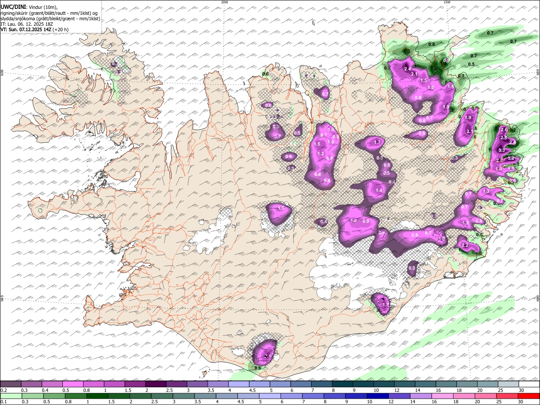540x405 pixels.
Task: Select the 0.2–0.3 snow legend swatch
Action: click(x=11, y=384)
